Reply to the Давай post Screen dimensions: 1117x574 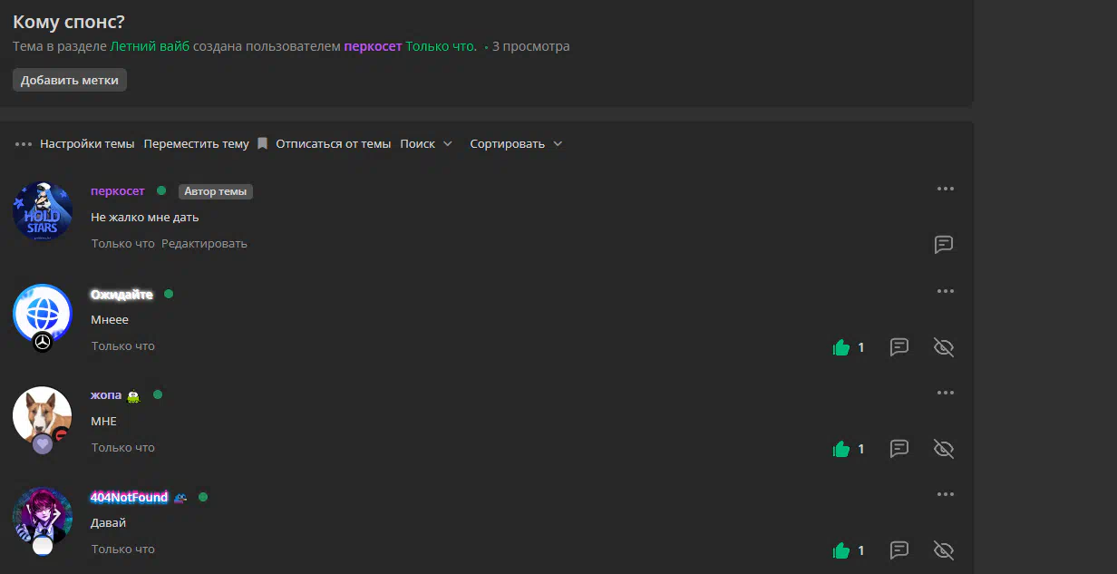click(899, 550)
